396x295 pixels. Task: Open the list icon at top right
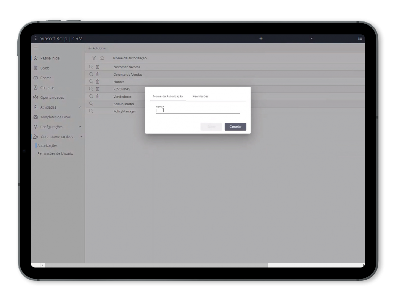(360, 38)
